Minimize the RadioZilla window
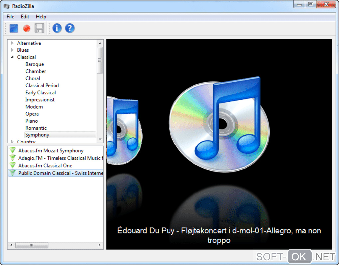Viewport: 339px width, 265px height. [x=299, y=5]
